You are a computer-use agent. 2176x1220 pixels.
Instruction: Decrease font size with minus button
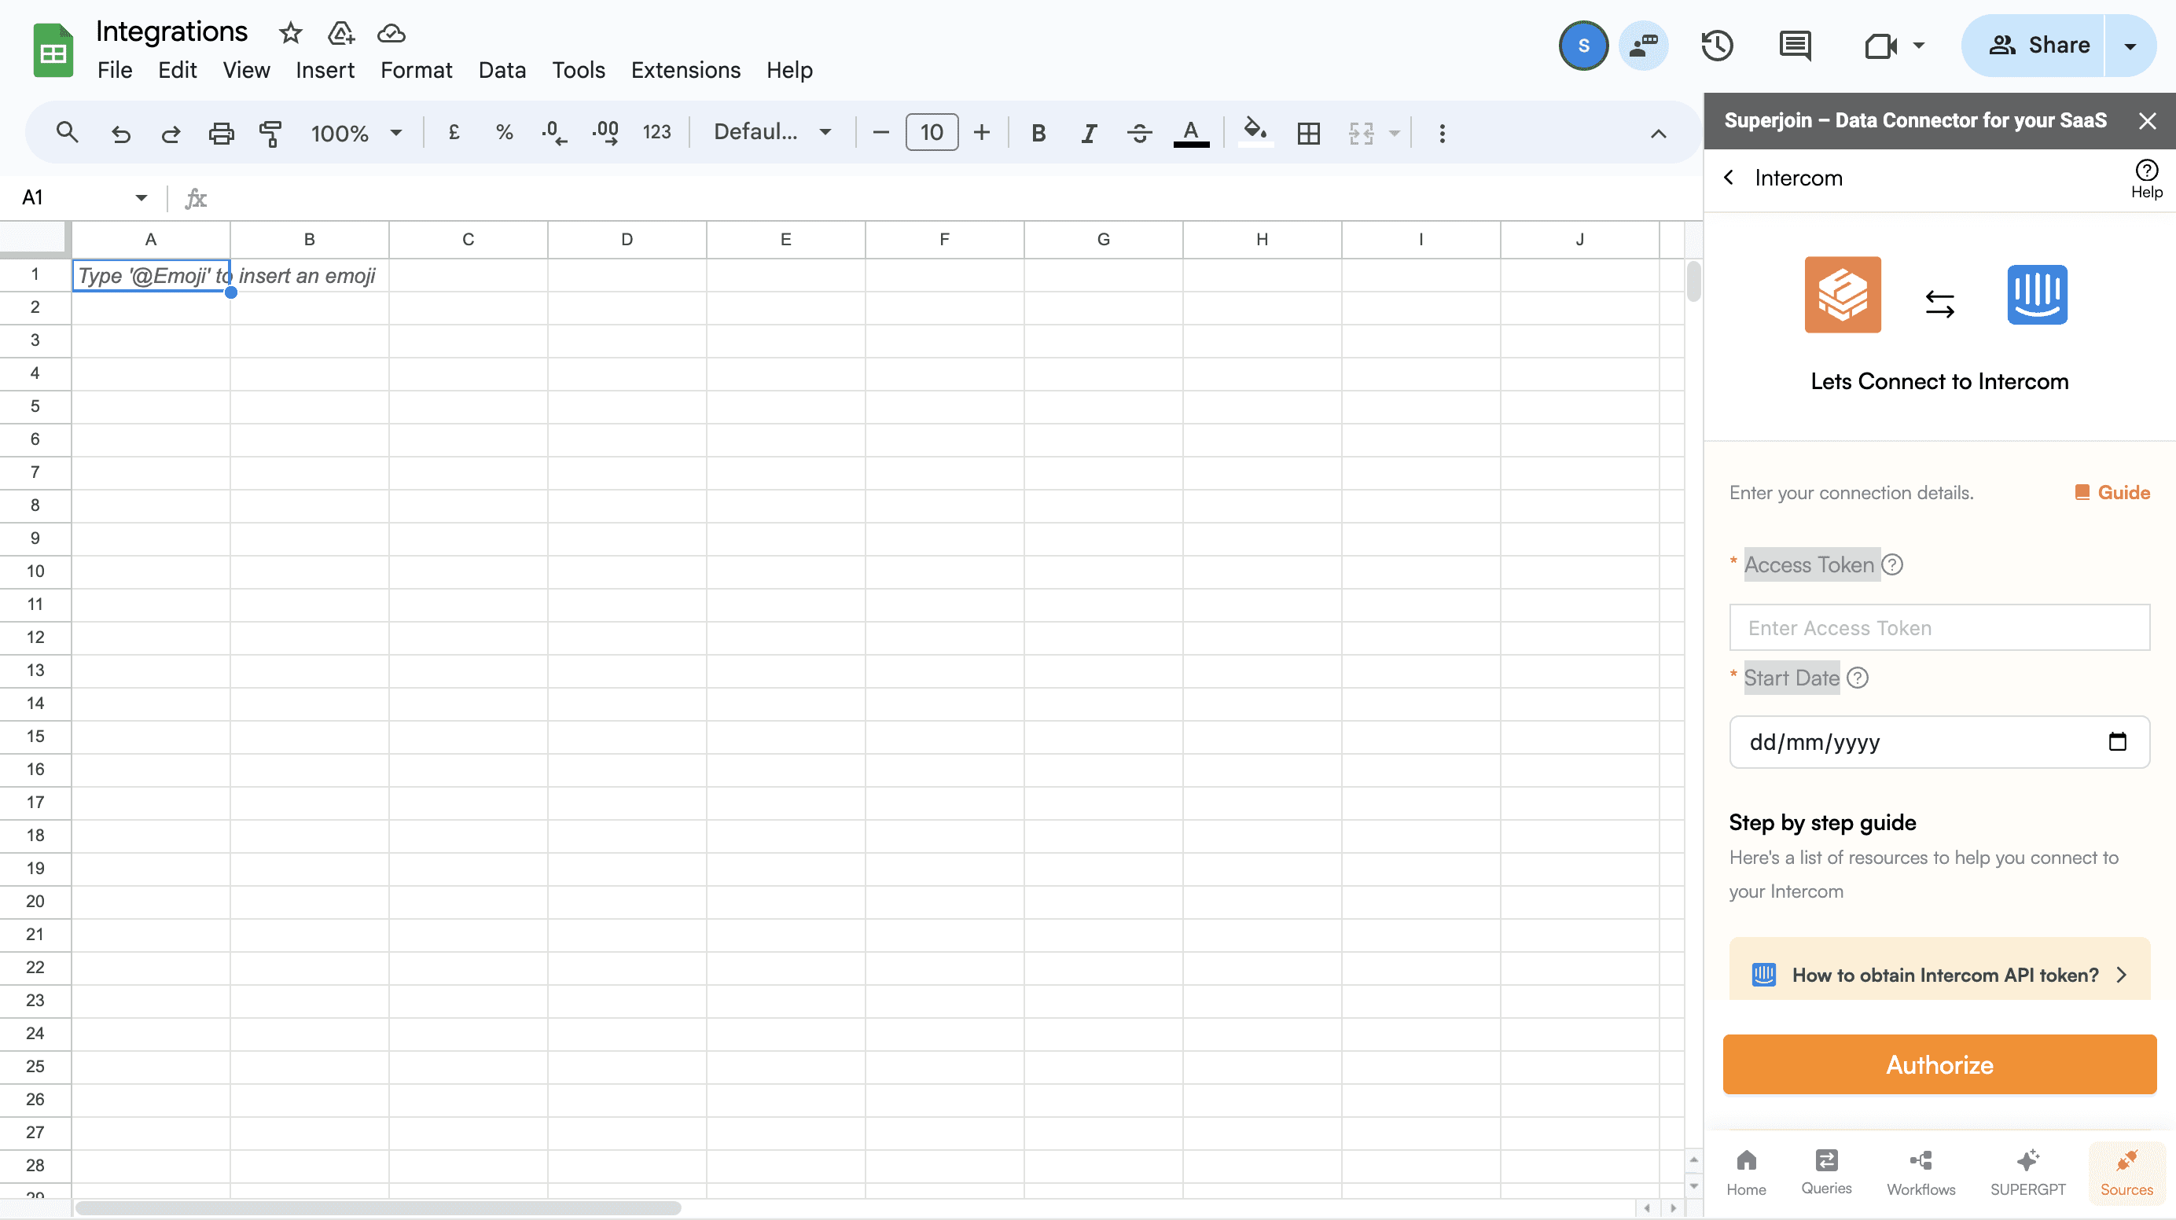pos(880,133)
